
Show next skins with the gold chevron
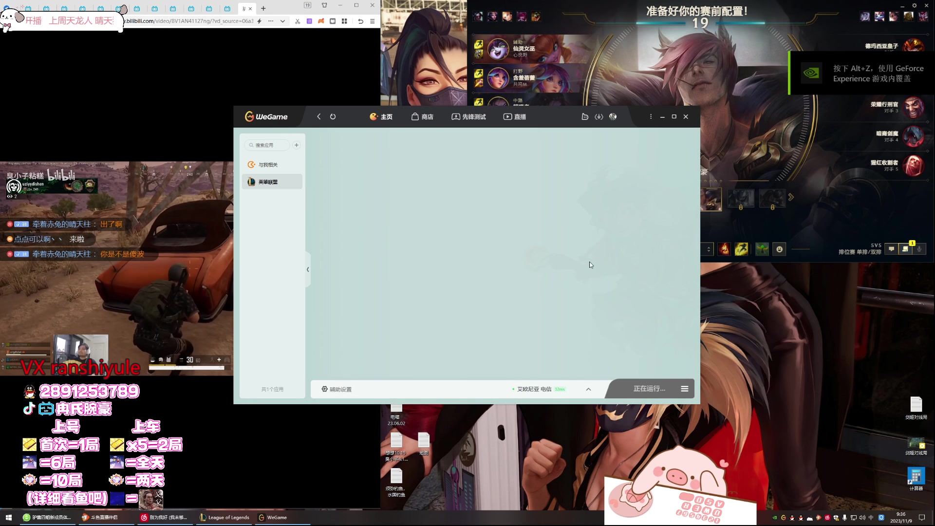[791, 197]
